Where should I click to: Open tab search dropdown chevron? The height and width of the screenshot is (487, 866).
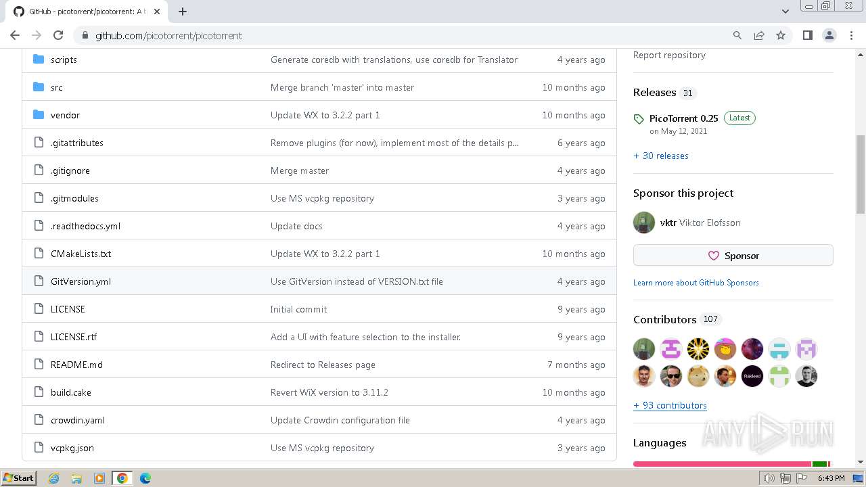click(x=785, y=11)
